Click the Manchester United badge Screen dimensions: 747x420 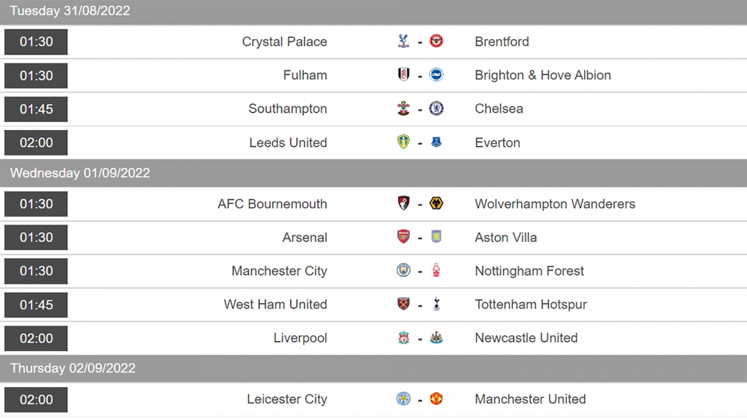click(436, 399)
